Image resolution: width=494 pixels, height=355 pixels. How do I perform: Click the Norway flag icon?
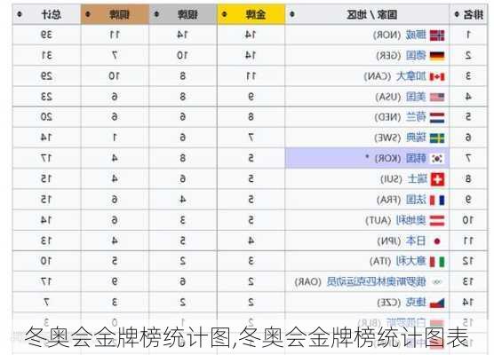tap(437, 35)
